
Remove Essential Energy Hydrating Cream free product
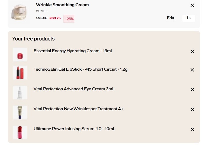(192, 52)
